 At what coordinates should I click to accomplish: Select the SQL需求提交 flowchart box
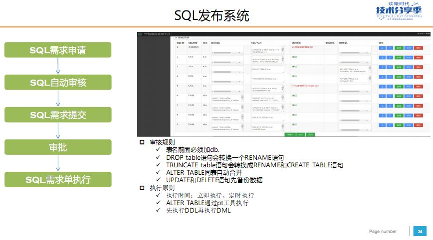[58, 115]
